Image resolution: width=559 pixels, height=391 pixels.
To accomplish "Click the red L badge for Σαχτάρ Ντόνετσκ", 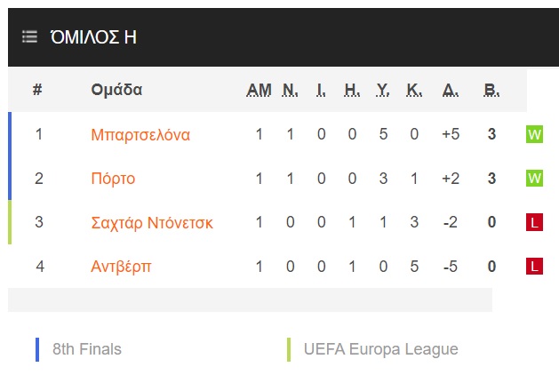I will coord(534,222).
